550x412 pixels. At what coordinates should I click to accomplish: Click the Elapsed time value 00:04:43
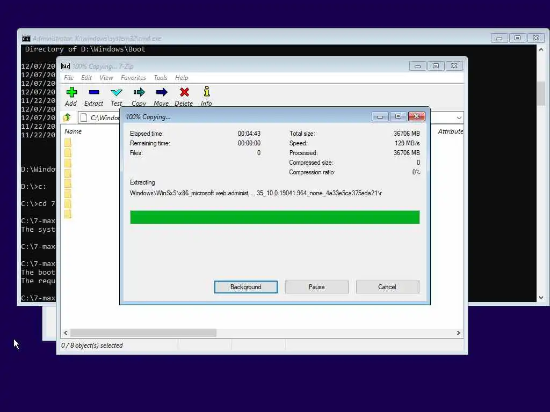coord(249,134)
